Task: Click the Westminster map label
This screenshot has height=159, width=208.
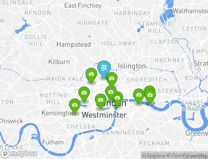Action: [x=104, y=115]
